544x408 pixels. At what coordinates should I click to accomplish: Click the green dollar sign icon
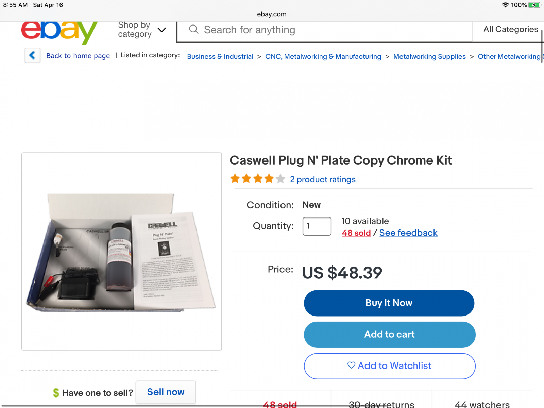click(x=56, y=393)
